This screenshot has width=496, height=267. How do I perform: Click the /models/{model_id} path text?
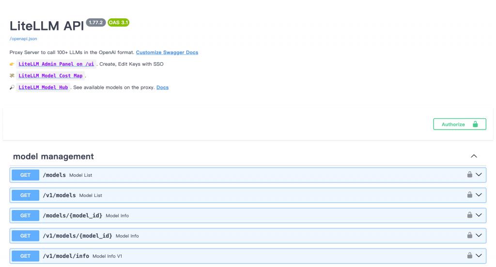pyautogui.click(x=73, y=215)
